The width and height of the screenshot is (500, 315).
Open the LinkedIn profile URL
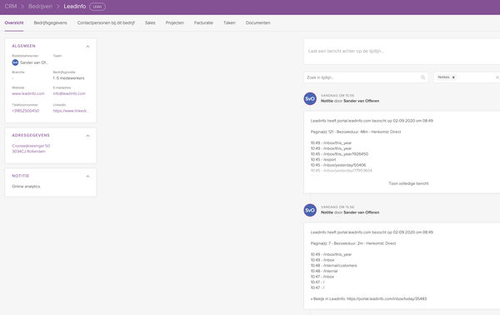[x=71, y=111]
